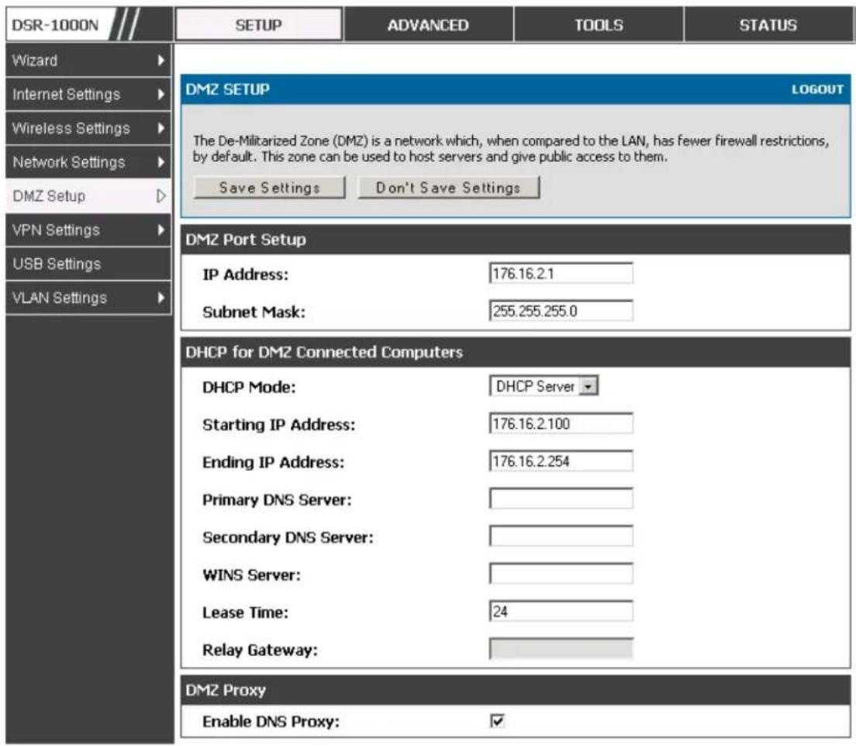The height and width of the screenshot is (746, 856).
Task: Expand Network Settings submenu arrow
Action: click(x=160, y=161)
